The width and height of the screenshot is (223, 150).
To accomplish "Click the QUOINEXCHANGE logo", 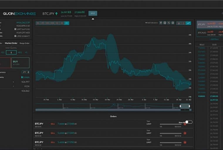I will pyautogui.click(x=19, y=14).
